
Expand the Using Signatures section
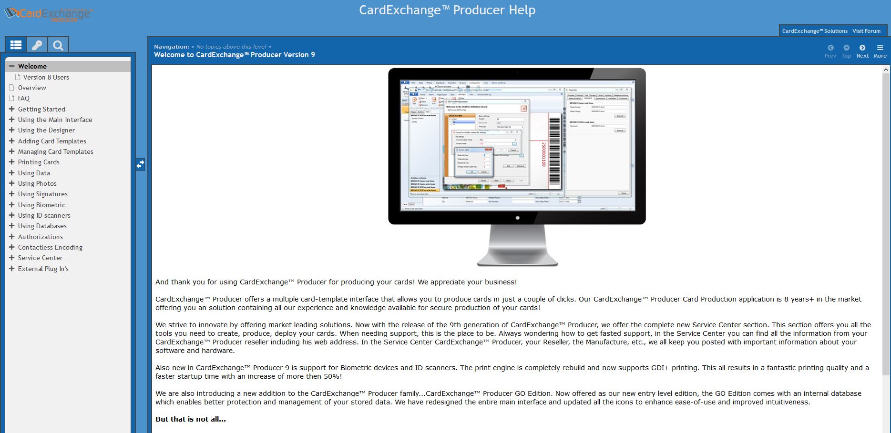tap(12, 194)
